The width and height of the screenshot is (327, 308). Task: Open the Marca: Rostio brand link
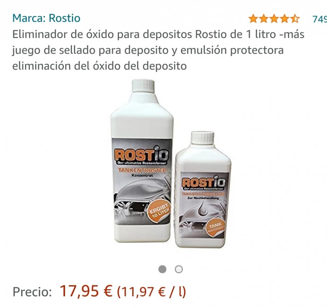point(46,18)
